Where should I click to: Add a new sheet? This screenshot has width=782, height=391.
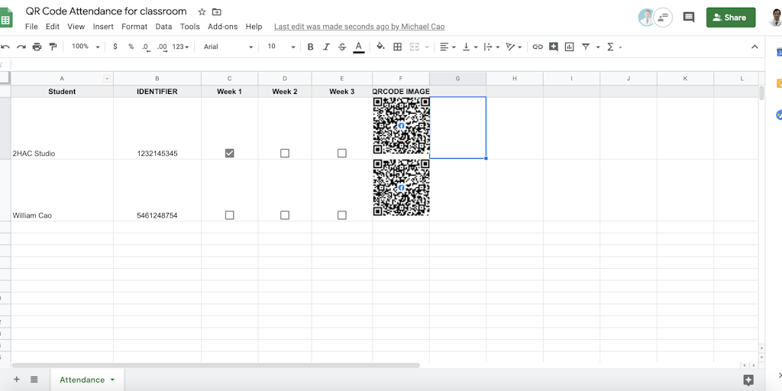(17, 380)
